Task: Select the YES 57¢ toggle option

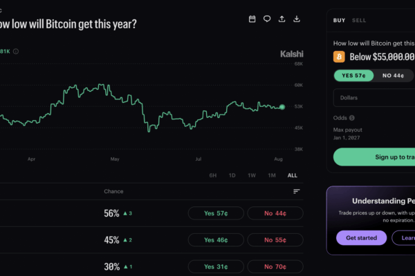Action: (353, 75)
